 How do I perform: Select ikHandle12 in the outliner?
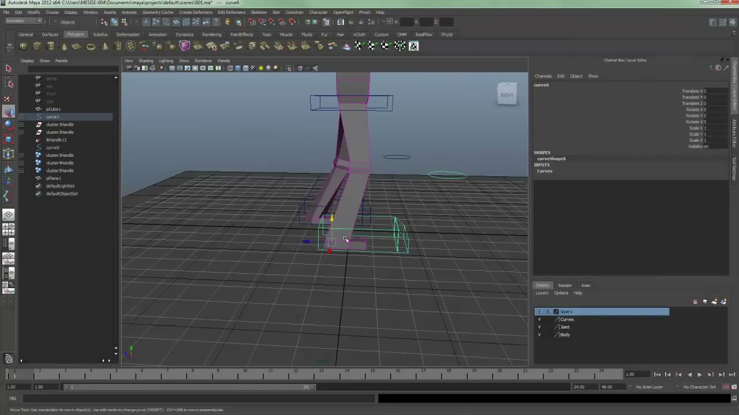(x=56, y=140)
